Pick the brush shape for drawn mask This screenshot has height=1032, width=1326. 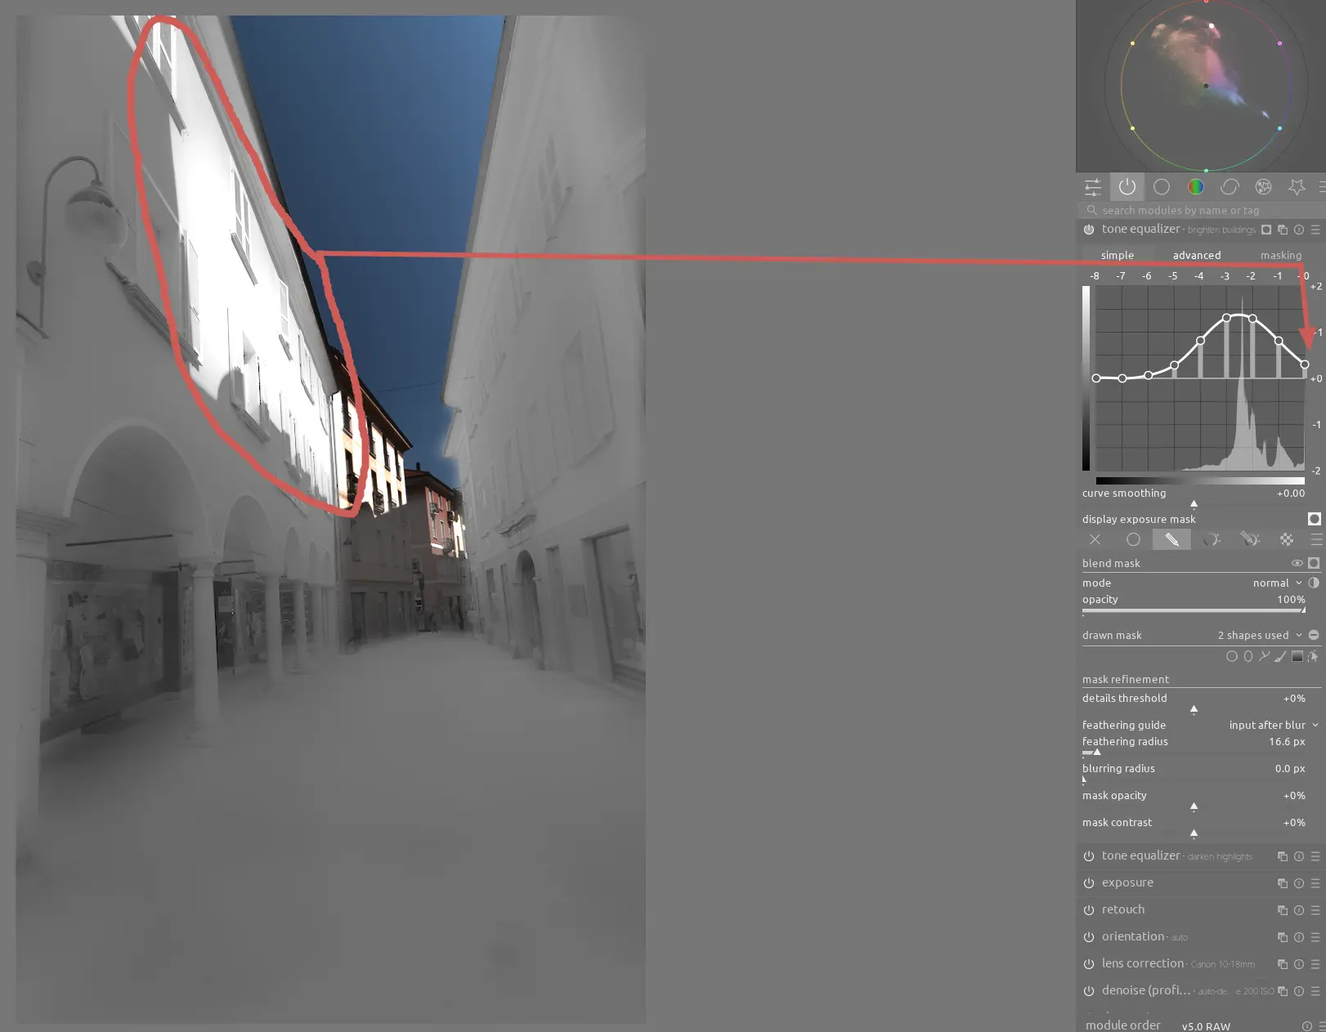pyautogui.click(x=1280, y=656)
